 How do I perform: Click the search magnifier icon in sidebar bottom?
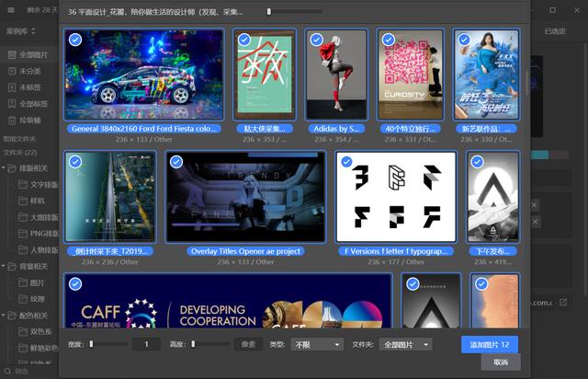tap(7, 372)
